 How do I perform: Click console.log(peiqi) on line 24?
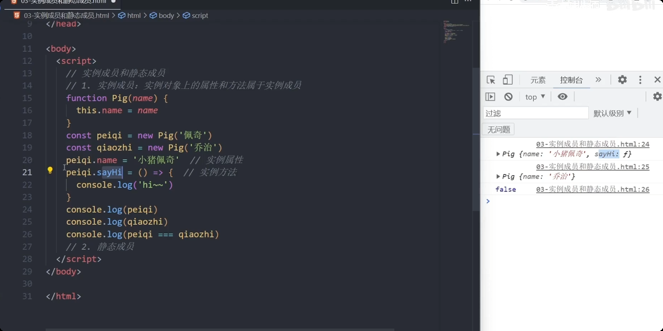(x=112, y=209)
